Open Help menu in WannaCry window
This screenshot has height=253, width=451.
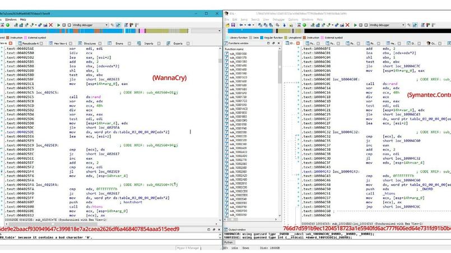point(23,20)
